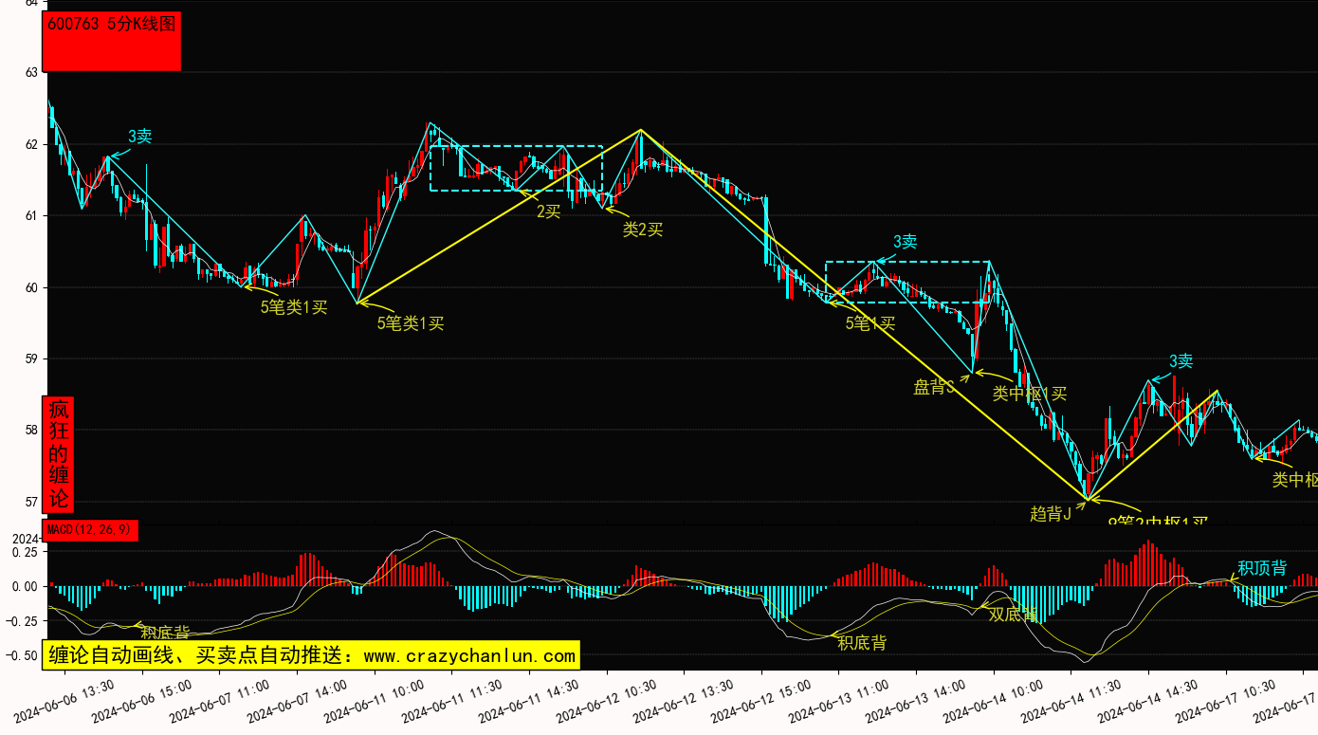1318x735 pixels.
Task: Click the 3卖 label above the 06-13 dashed box
Action: (905, 242)
